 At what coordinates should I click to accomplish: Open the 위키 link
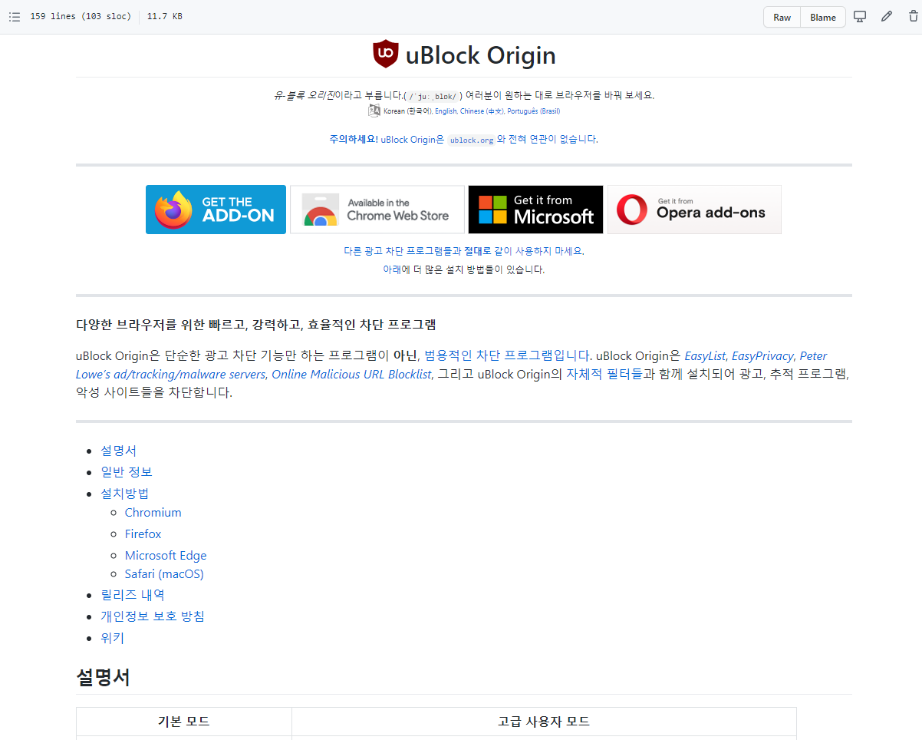pyautogui.click(x=112, y=637)
